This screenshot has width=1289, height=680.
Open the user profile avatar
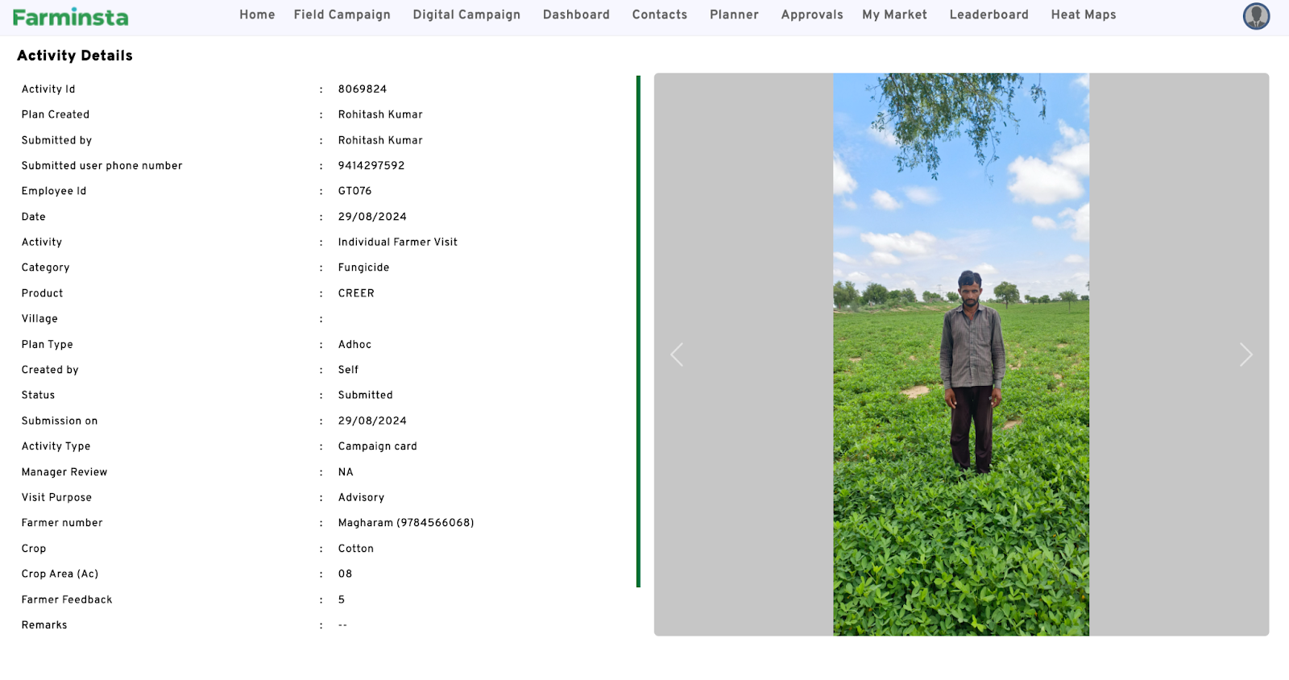(1256, 16)
